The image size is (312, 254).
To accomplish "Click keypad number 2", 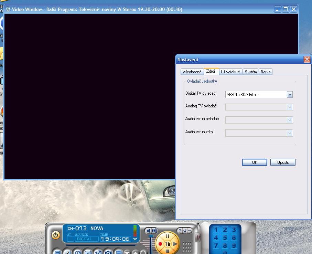I will 225,230.
